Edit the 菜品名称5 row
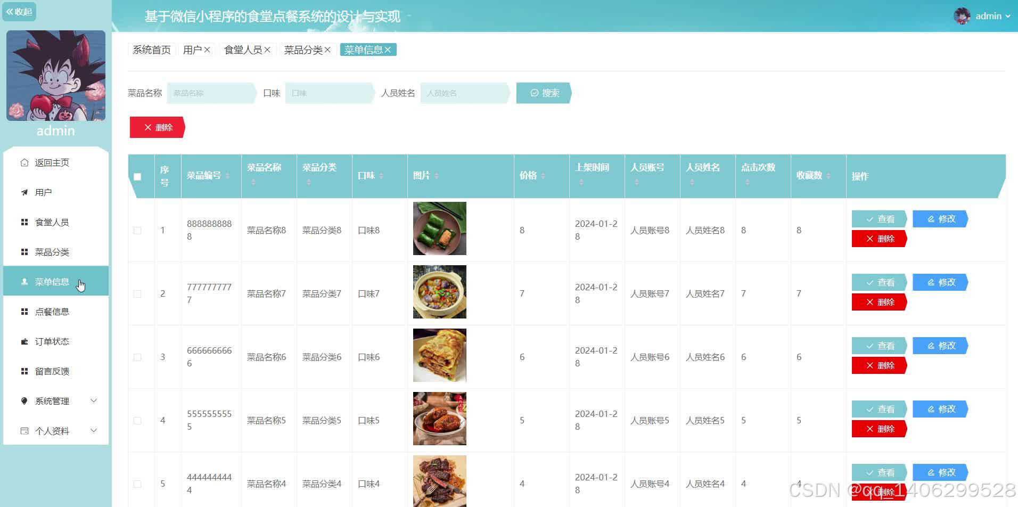1018x507 pixels. (x=941, y=409)
